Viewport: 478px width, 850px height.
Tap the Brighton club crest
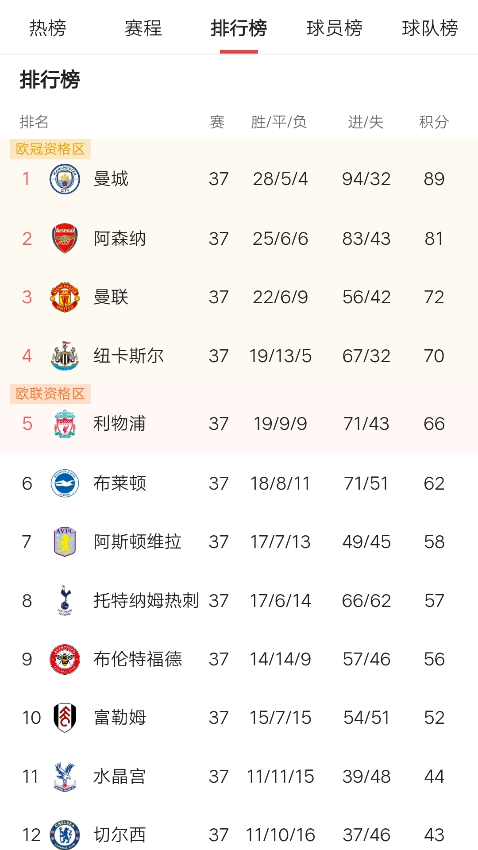65,483
